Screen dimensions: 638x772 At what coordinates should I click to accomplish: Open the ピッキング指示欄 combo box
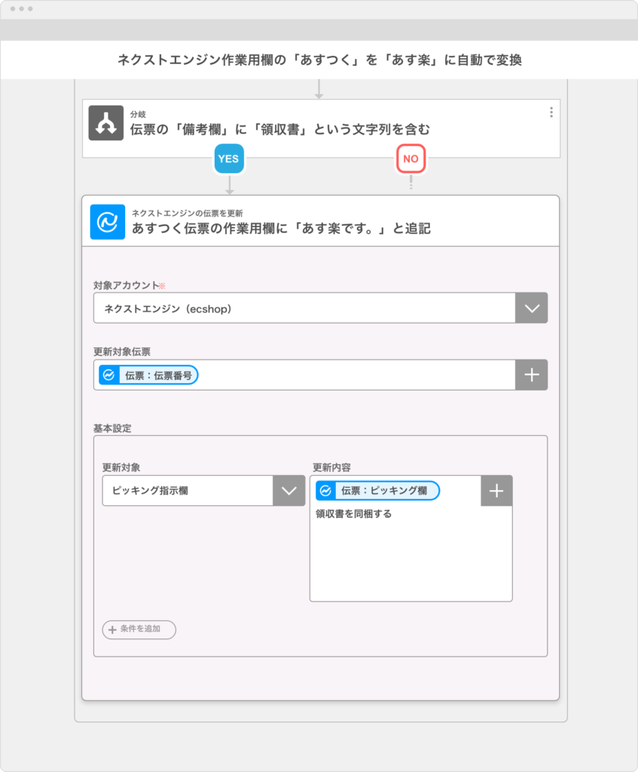203,490
